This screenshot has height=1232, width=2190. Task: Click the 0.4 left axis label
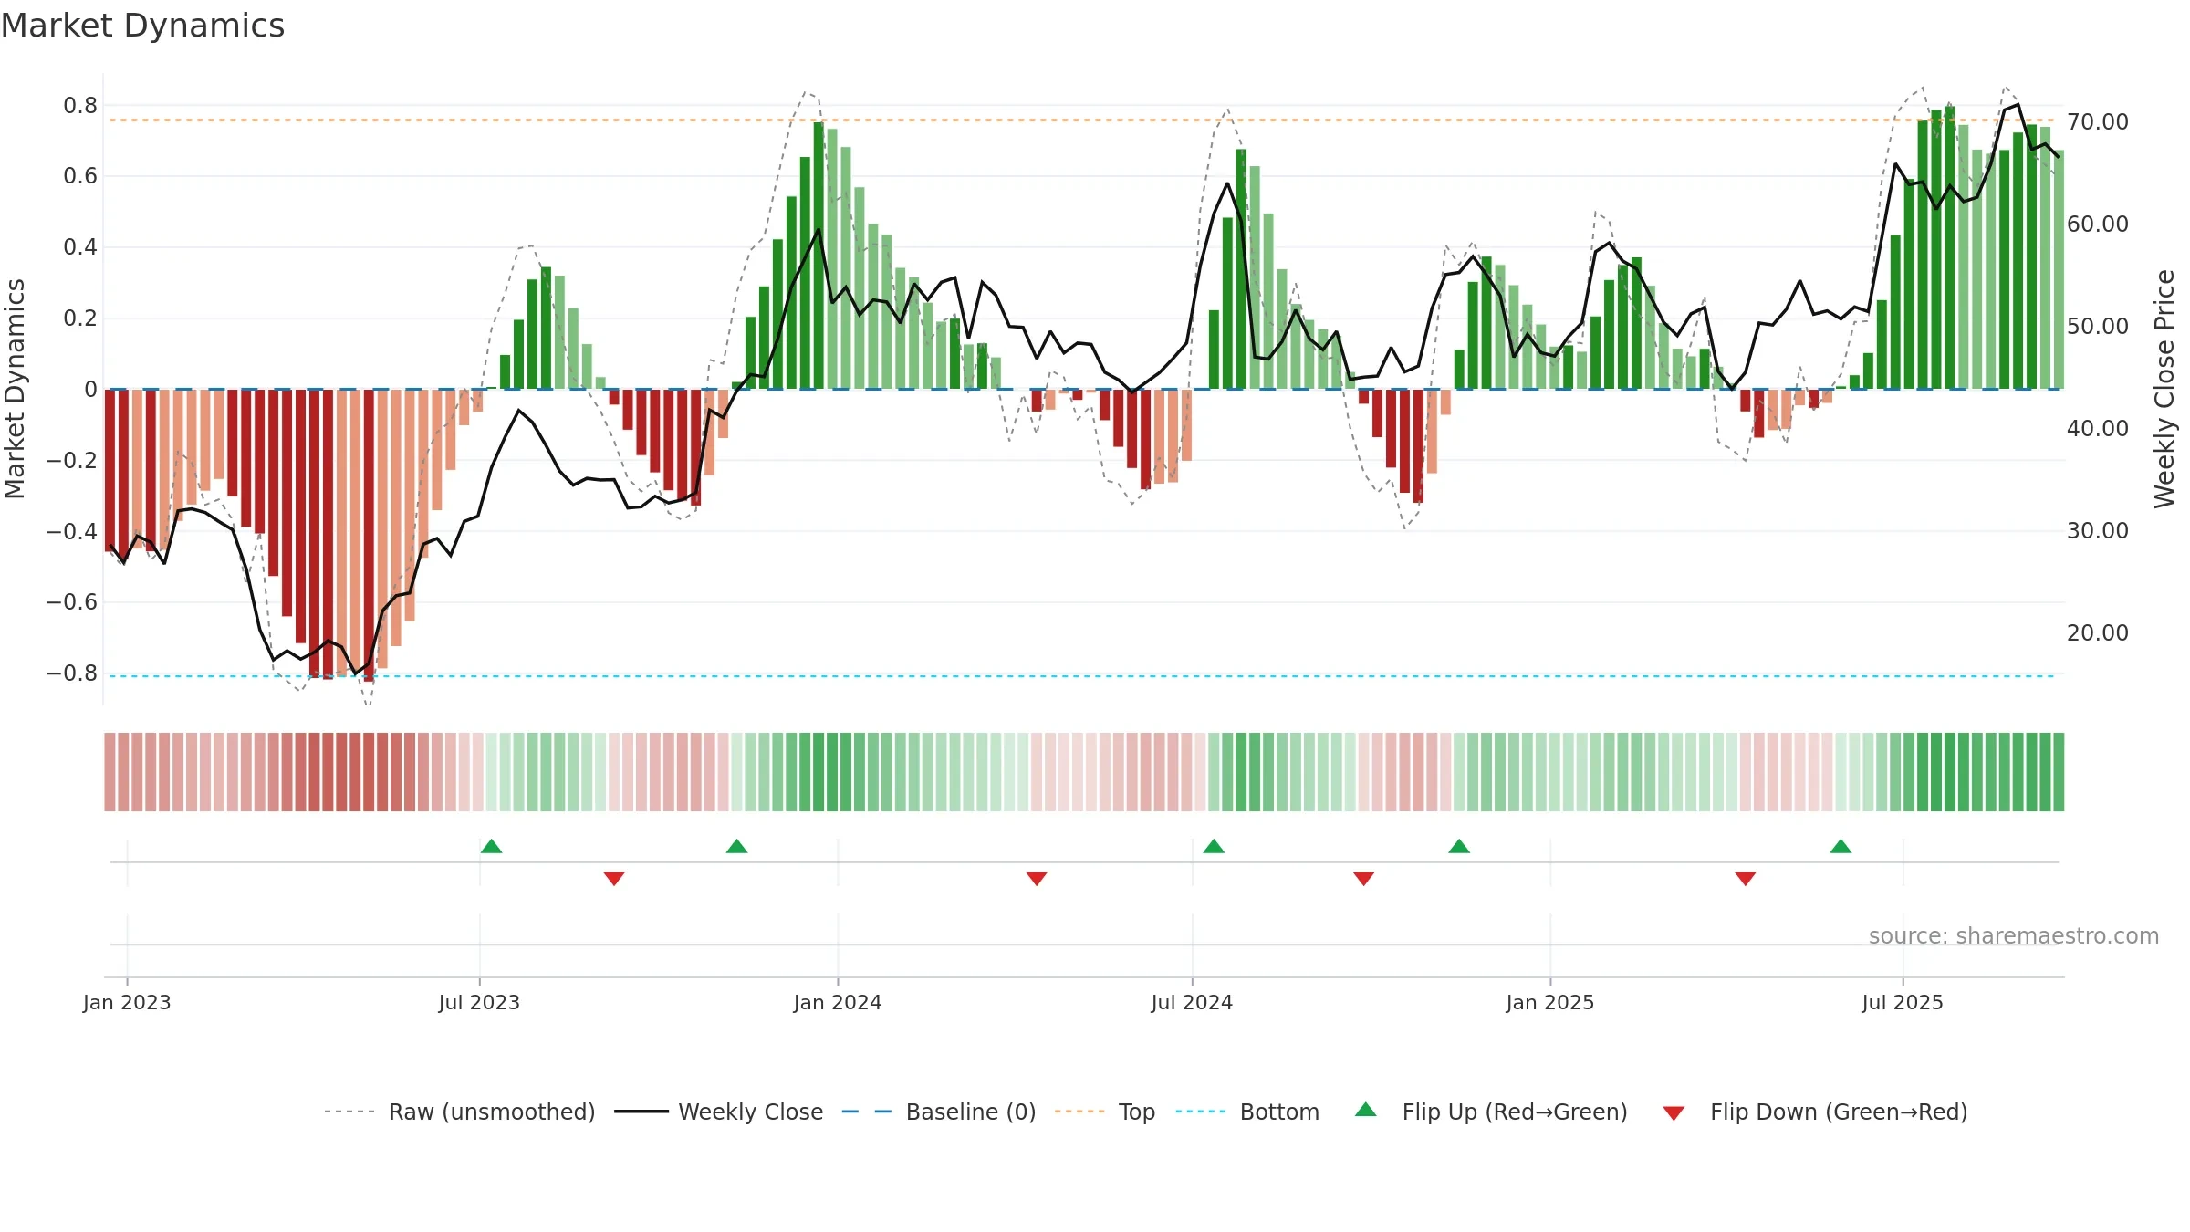coord(80,247)
